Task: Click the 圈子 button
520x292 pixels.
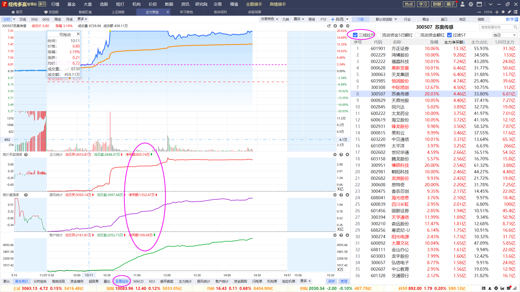Action: [451, 4]
